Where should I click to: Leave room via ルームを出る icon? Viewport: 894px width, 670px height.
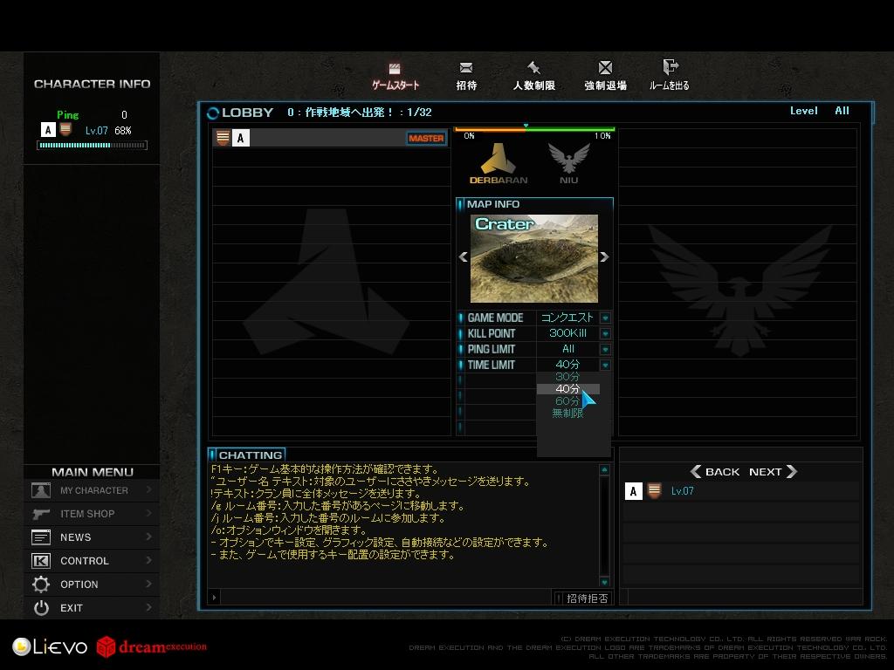pos(670,69)
